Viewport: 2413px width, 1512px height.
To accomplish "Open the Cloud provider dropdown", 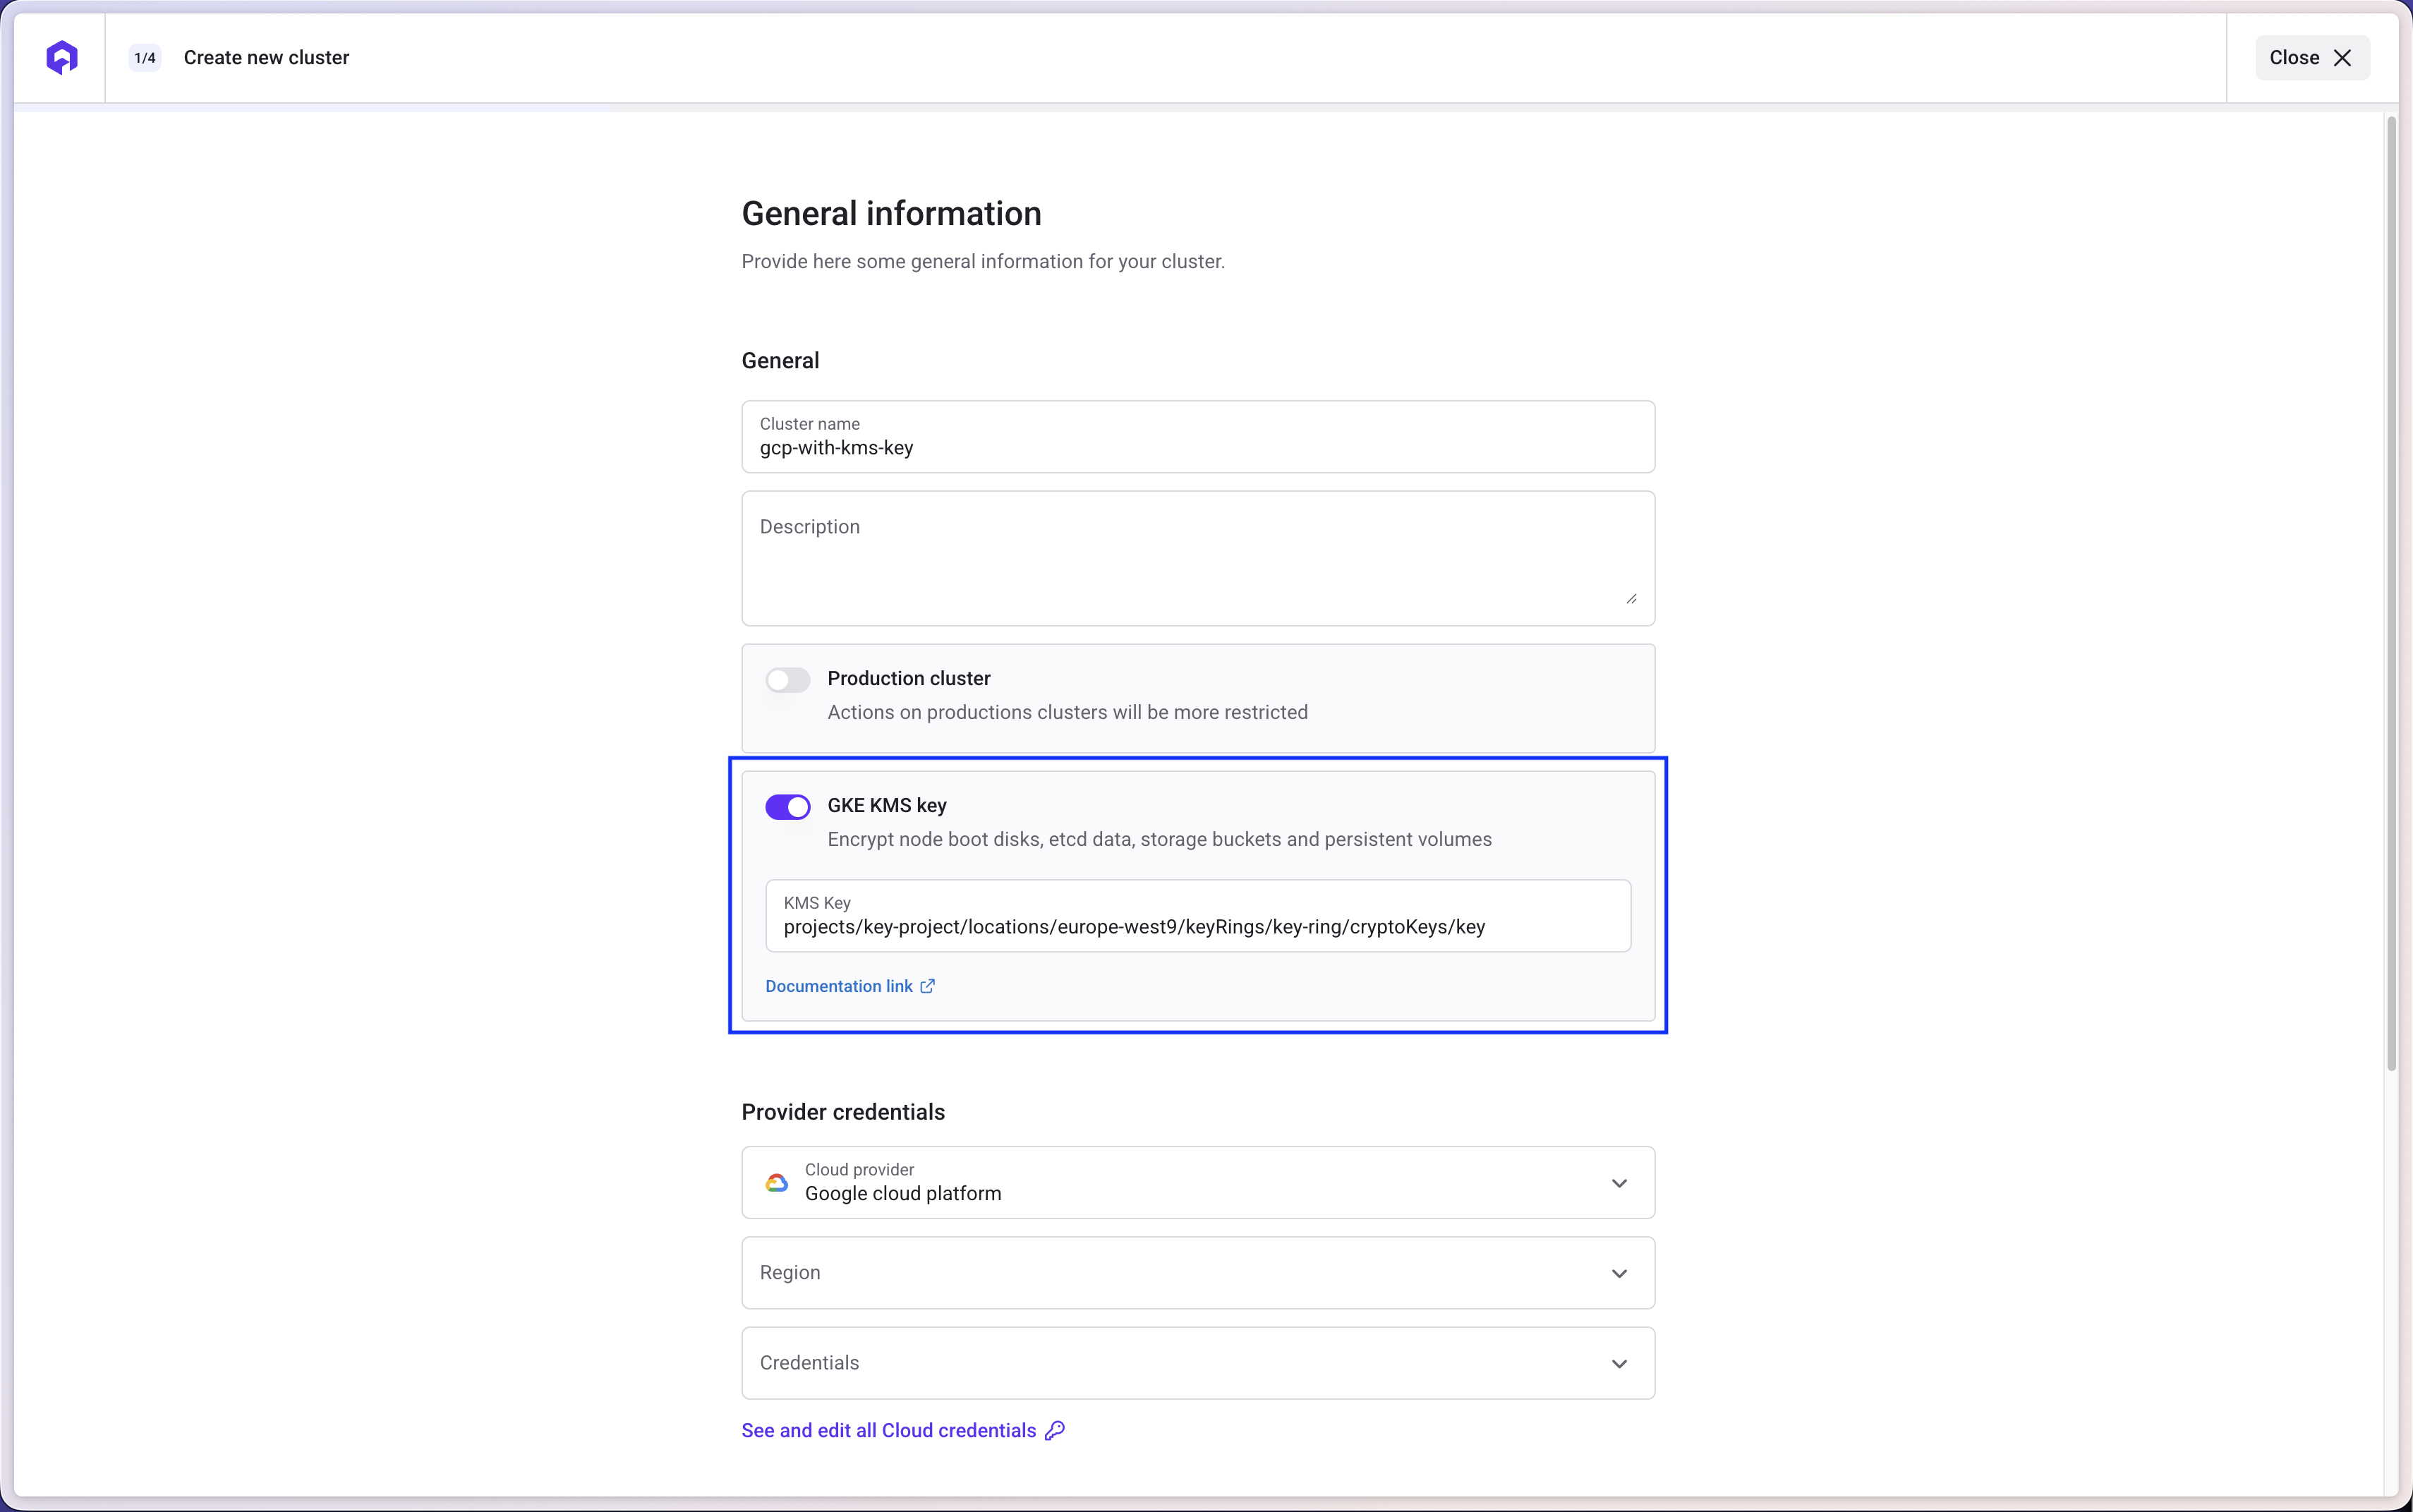I will point(1197,1183).
